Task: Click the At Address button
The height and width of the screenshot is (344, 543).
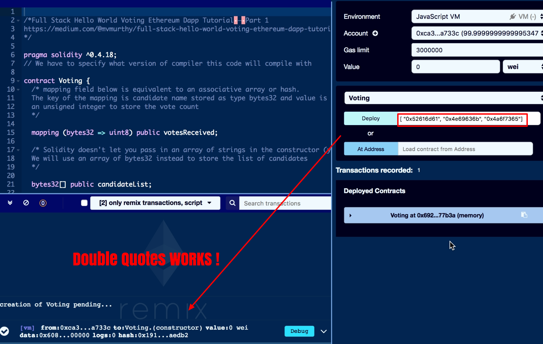Action: click(x=371, y=149)
